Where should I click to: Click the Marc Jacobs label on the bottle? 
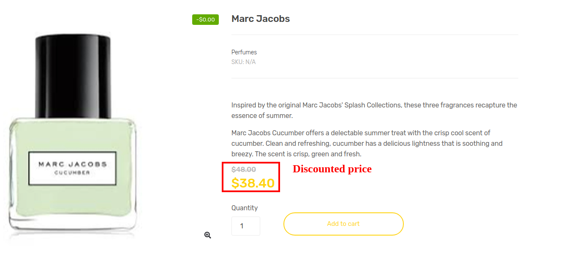72,166
